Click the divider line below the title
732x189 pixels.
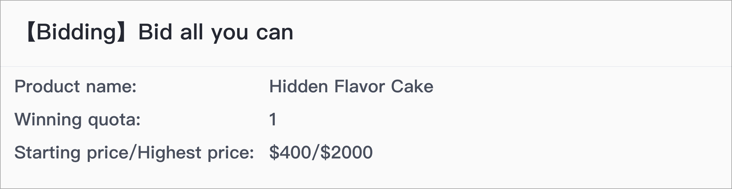point(366,66)
